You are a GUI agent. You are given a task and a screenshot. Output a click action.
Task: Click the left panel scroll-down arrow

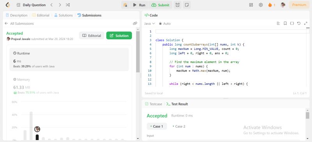[138, 138]
